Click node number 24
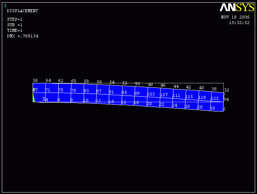The width and height of the screenshot is (257, 194). click(174, 105)
